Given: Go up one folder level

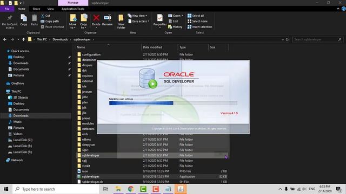Looking at the screenshot, I should click(x=23, y=39).
